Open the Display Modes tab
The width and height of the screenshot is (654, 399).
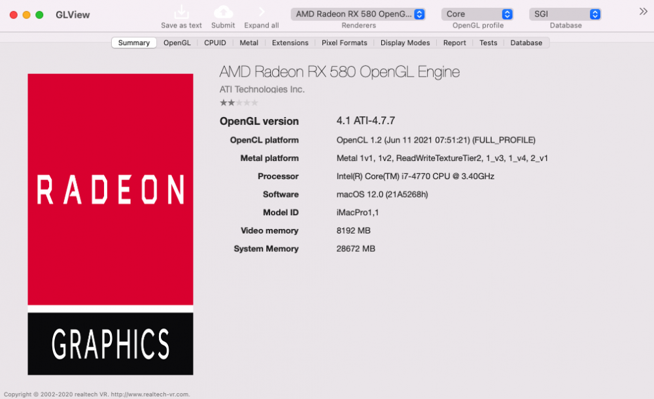coord(405,43)
